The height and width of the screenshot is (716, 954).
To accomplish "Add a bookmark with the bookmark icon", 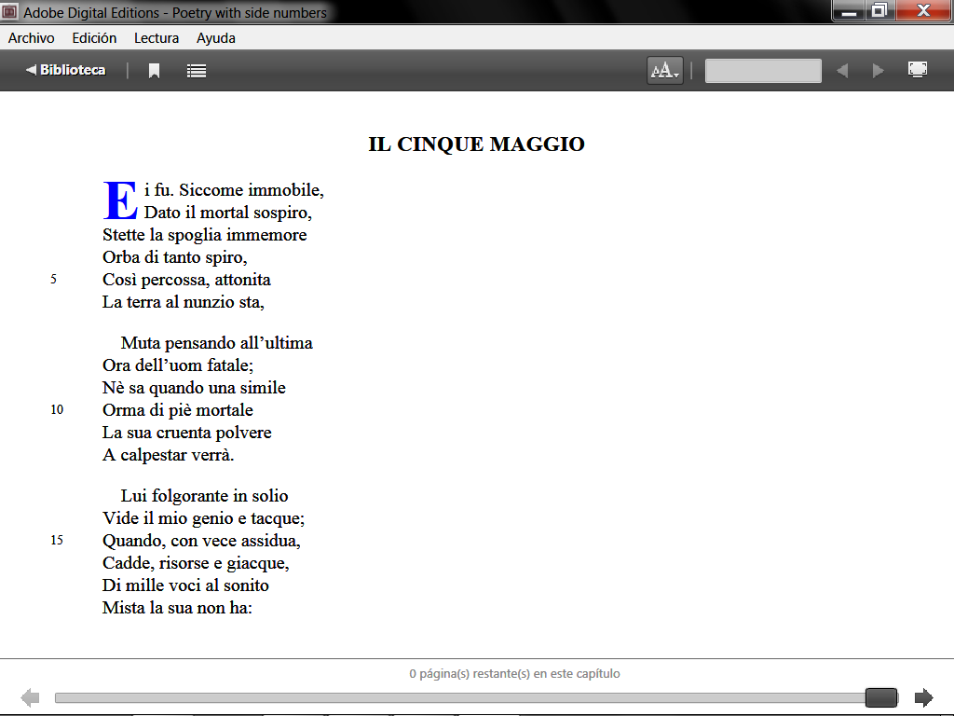I will pos(154,71).
